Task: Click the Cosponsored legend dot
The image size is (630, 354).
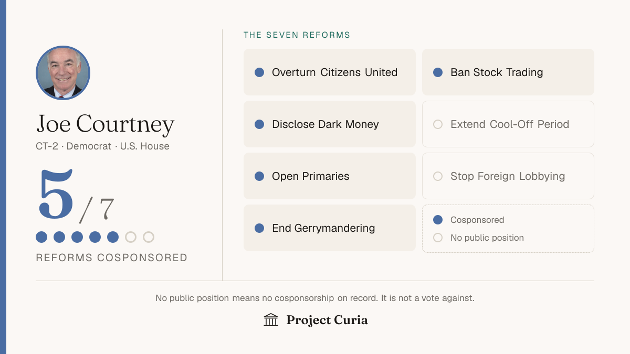Action: tap(438, 220)
